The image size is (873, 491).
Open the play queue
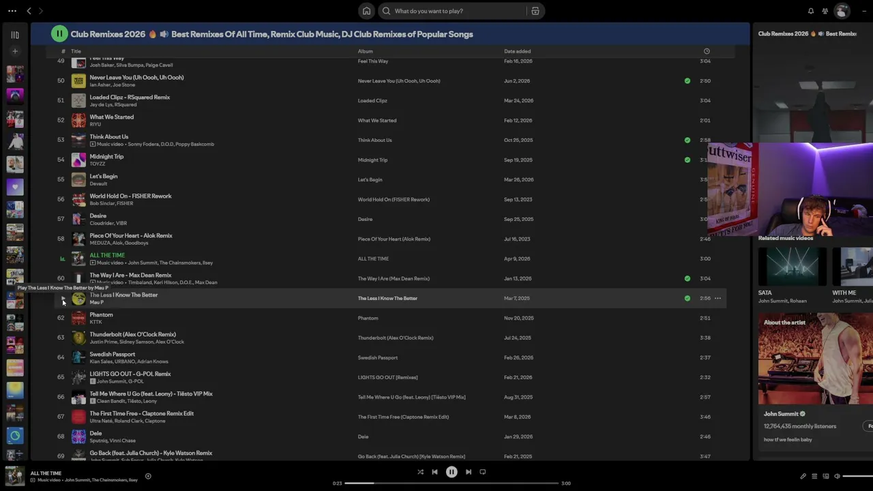814,476
